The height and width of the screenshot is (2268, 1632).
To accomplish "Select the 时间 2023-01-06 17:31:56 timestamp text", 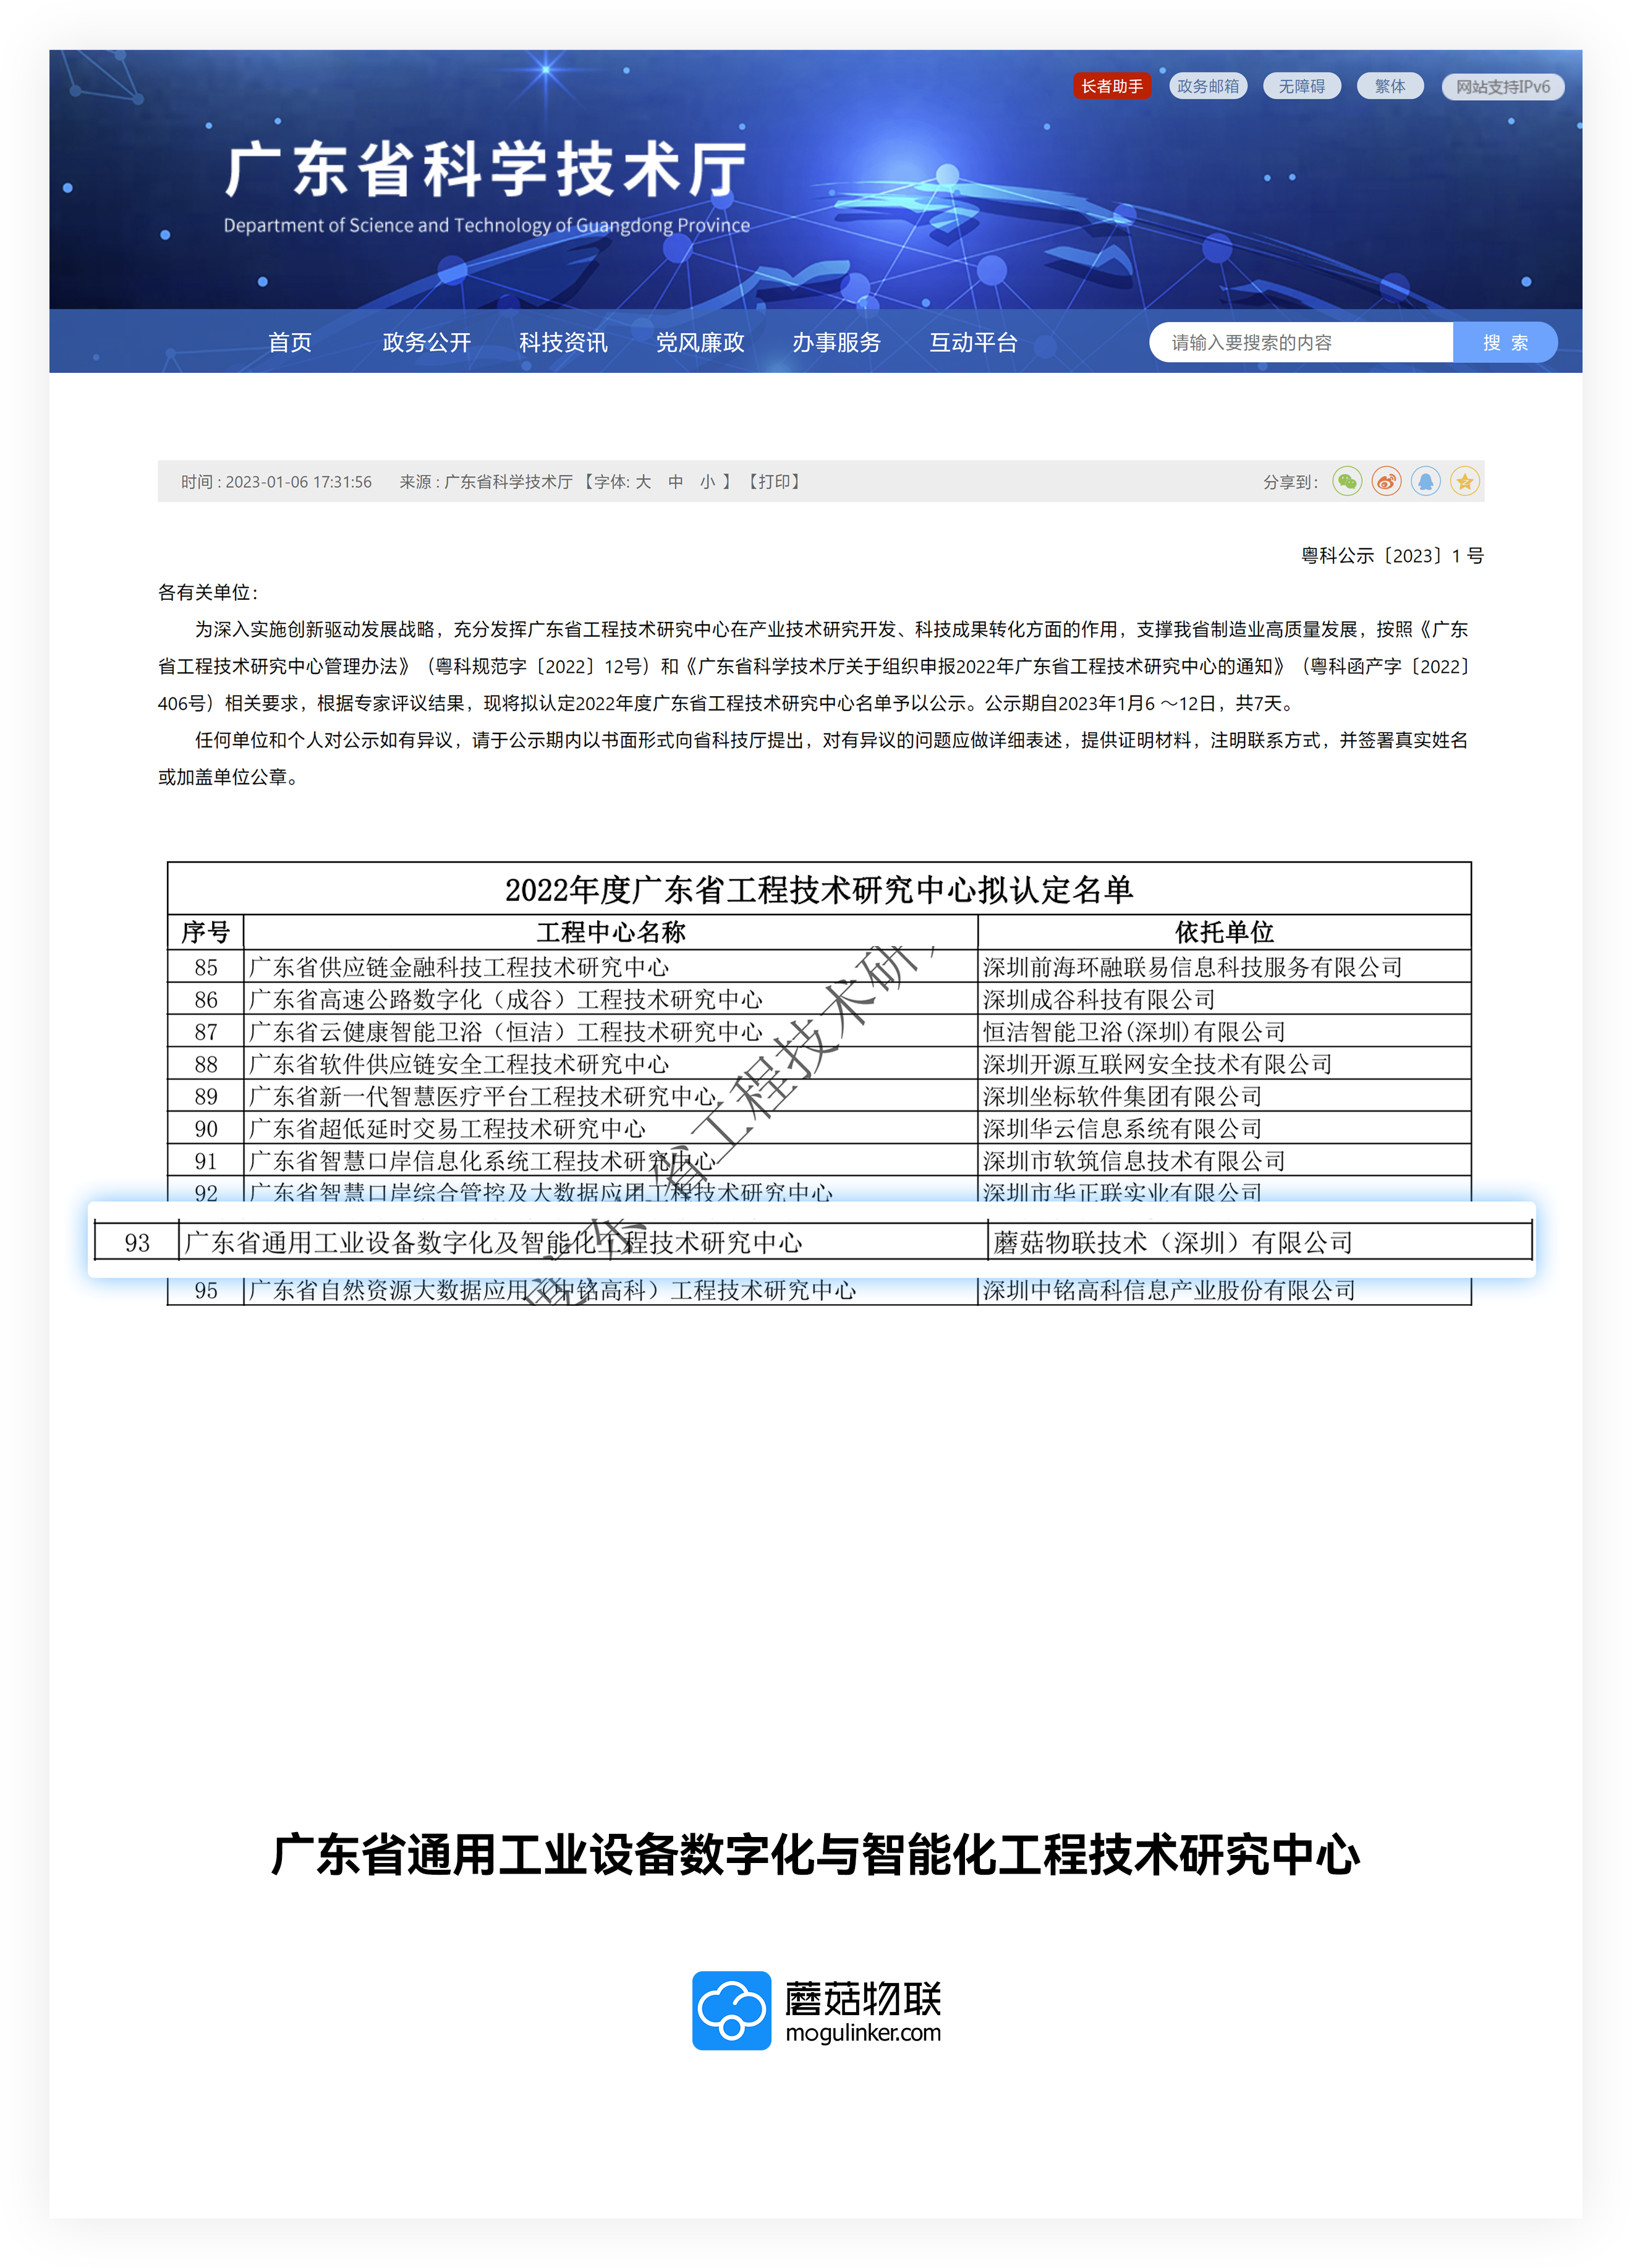I will tap(276, 482).
